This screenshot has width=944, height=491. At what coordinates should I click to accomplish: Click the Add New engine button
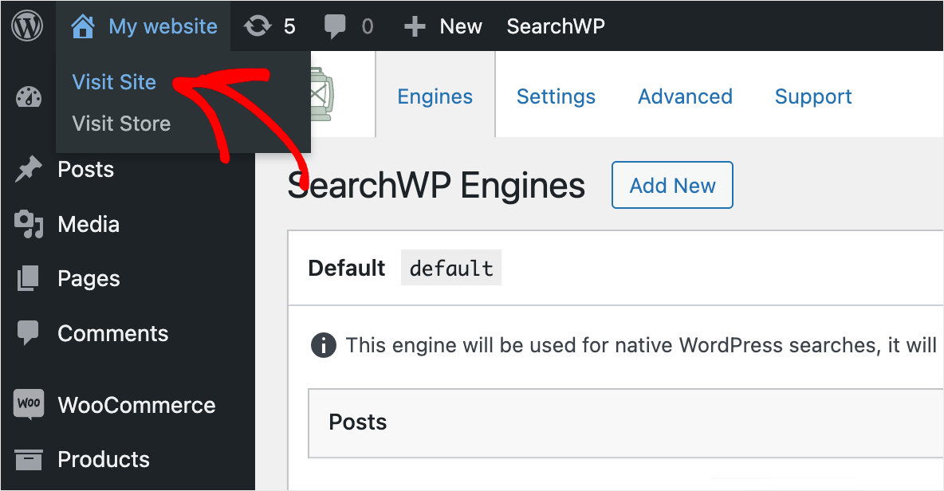[672, 185]
